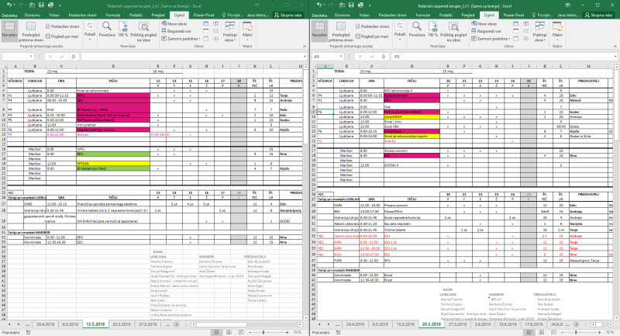The image size is (620, 336).
Task: Click Novo okno in right window
Action: point(484,24)
